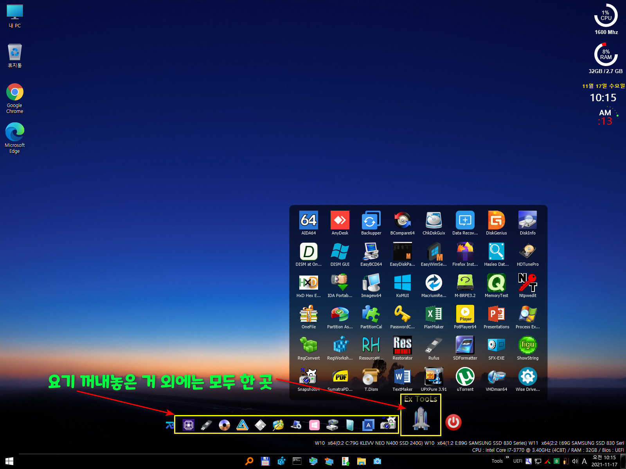Open SDFormatter

tap(465, 345)
